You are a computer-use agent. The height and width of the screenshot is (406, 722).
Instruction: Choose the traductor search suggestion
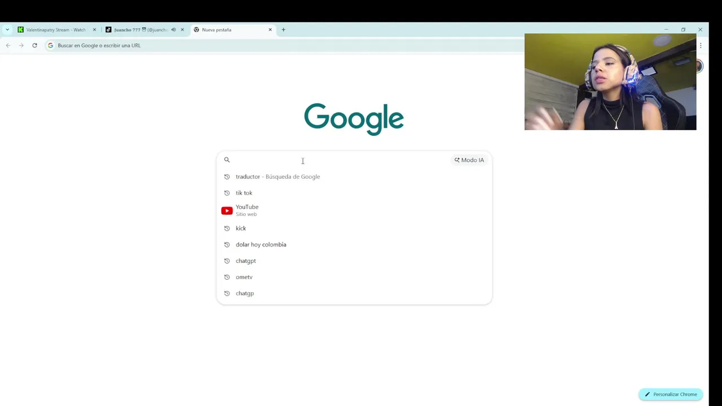[x=354, y=176]
